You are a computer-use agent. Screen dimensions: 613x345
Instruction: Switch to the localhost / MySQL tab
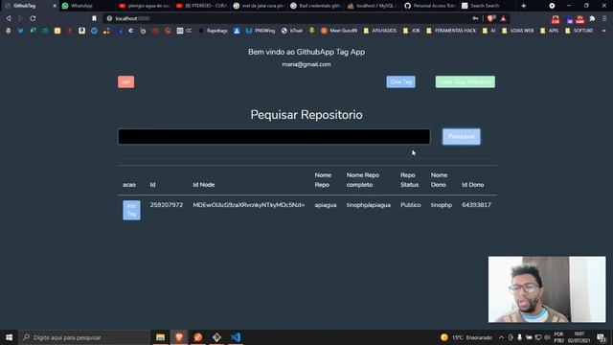373,6
